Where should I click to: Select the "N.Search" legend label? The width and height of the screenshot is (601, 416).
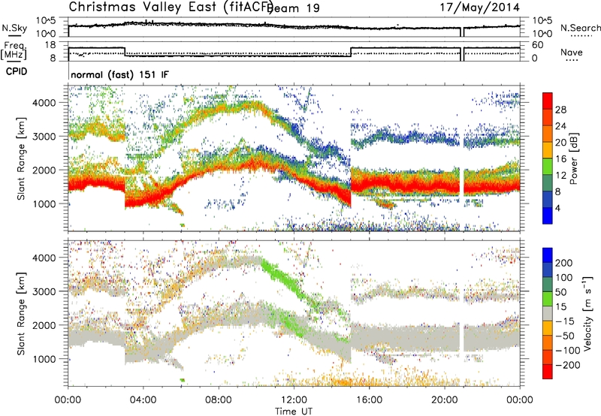pos(581,28)
